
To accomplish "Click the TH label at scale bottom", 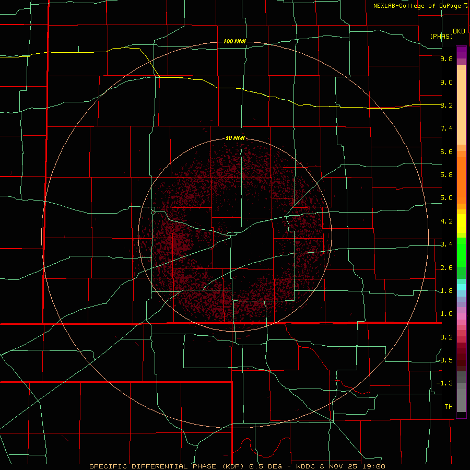I will pos(449,407).
